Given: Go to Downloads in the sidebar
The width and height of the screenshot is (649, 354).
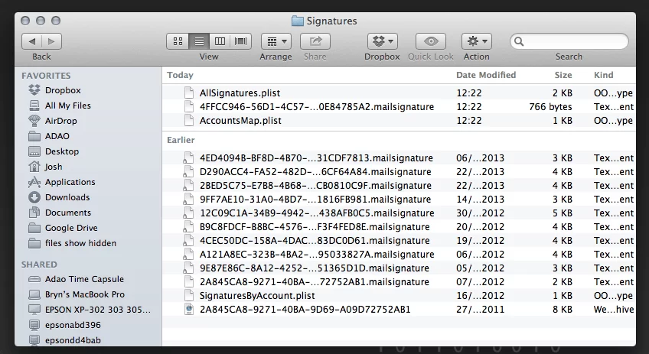Looking at the screenshot, I should [x=67, y=197].
